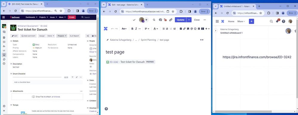
Task: Click the Confluence find search icon
Action: coord(154,20)
